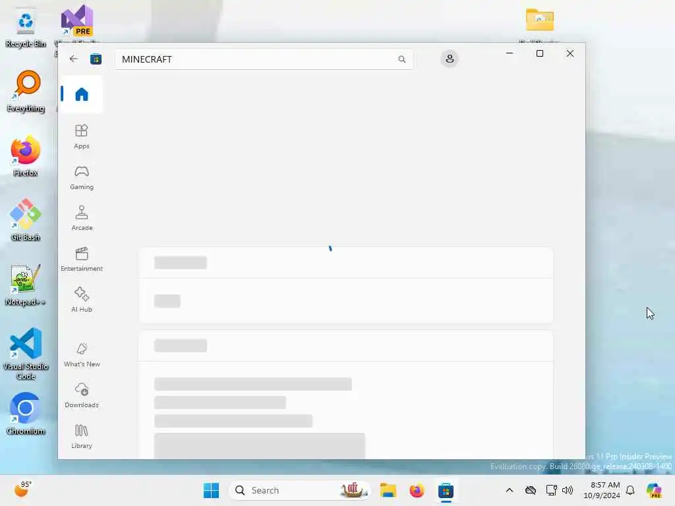This screenshot has width=675, height=506.
Task: Open the Entertainment section
Action: [81, 259]
